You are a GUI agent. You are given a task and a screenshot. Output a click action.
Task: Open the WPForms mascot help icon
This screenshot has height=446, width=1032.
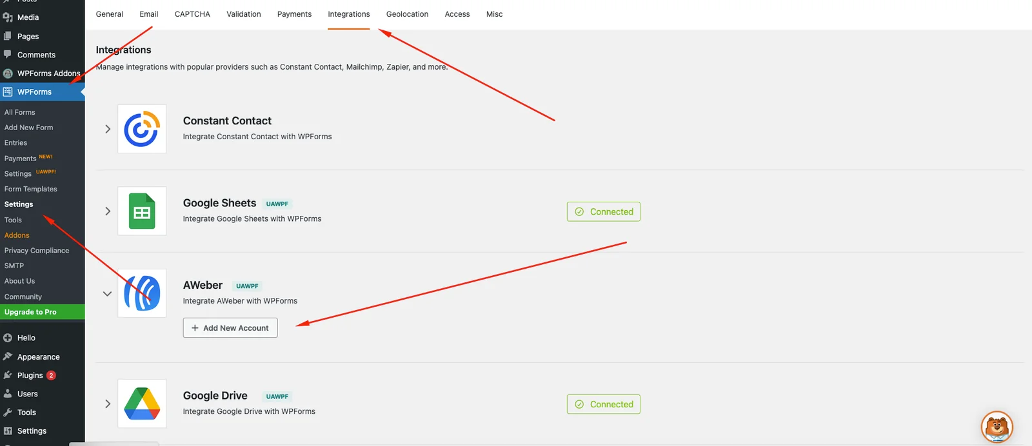click(x=997, y=427)
